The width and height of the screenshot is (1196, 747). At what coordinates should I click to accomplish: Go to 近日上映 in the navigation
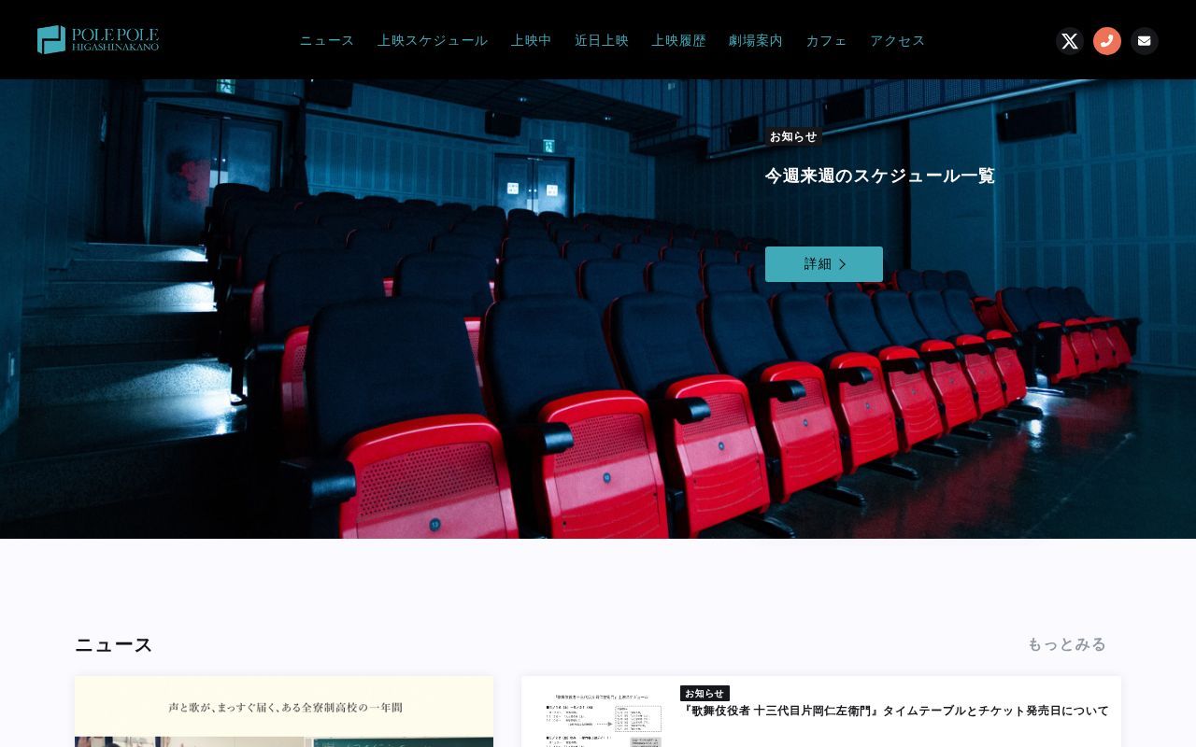(x=602, y=41)
